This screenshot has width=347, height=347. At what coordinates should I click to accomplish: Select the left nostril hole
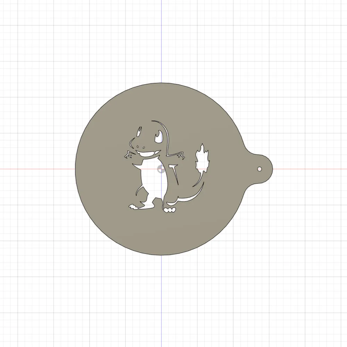tap(138, 146)
